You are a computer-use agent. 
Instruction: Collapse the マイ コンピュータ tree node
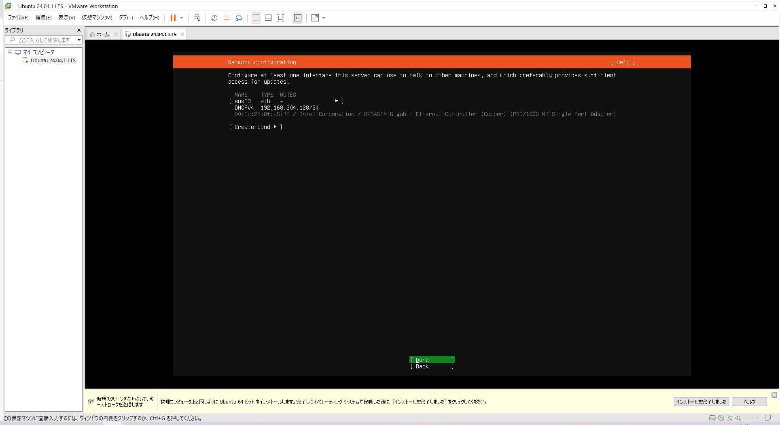(x=11, y=52)
